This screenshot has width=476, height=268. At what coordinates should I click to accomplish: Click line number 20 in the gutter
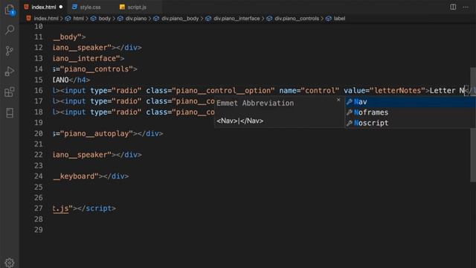pos(38,133)
